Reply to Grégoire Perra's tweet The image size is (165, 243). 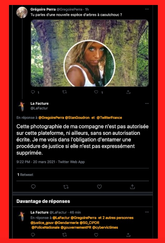tap(33, 92)
